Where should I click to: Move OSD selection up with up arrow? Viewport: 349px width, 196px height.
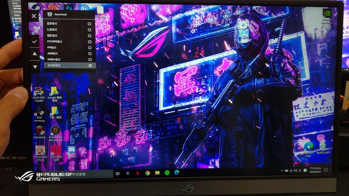pos(35,54)
